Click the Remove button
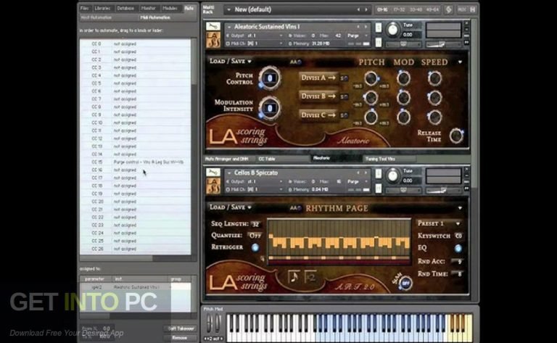 pyautogui.click(x=179, y=337)
